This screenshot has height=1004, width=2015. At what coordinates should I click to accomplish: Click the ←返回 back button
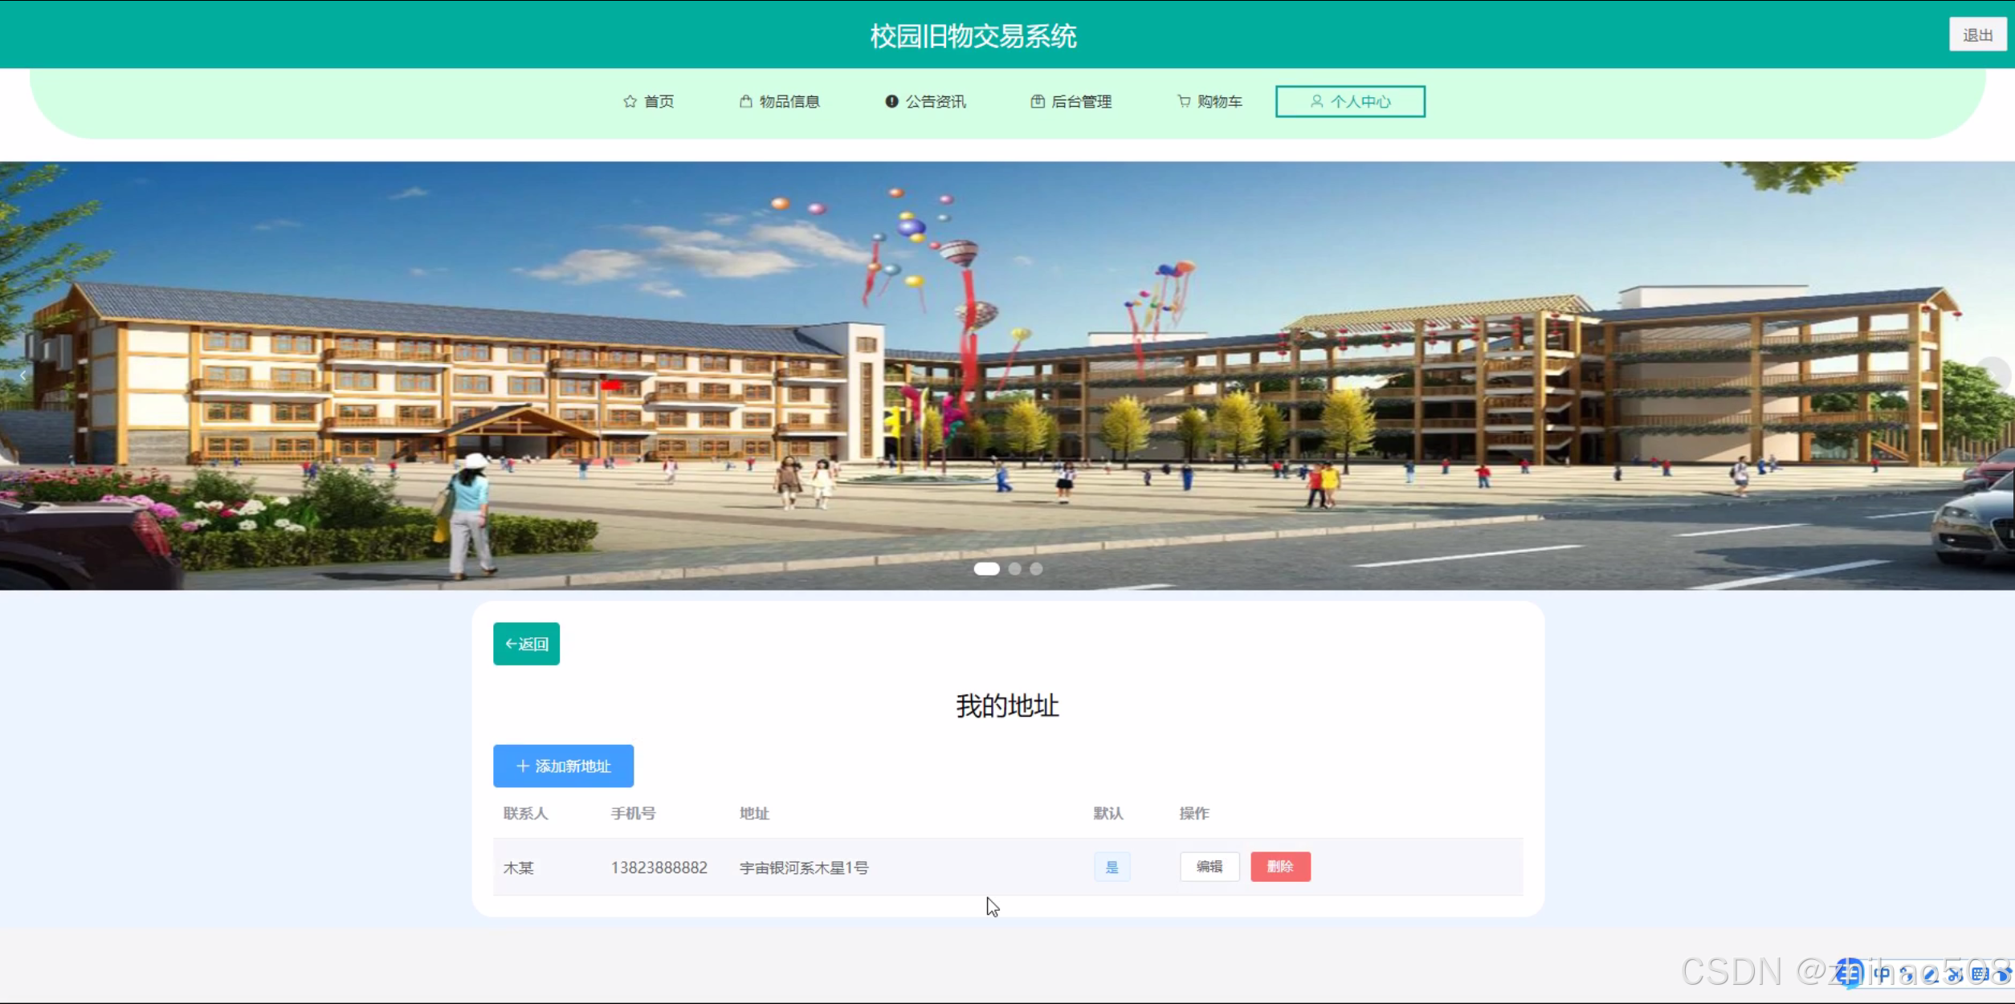pos(526,644)
